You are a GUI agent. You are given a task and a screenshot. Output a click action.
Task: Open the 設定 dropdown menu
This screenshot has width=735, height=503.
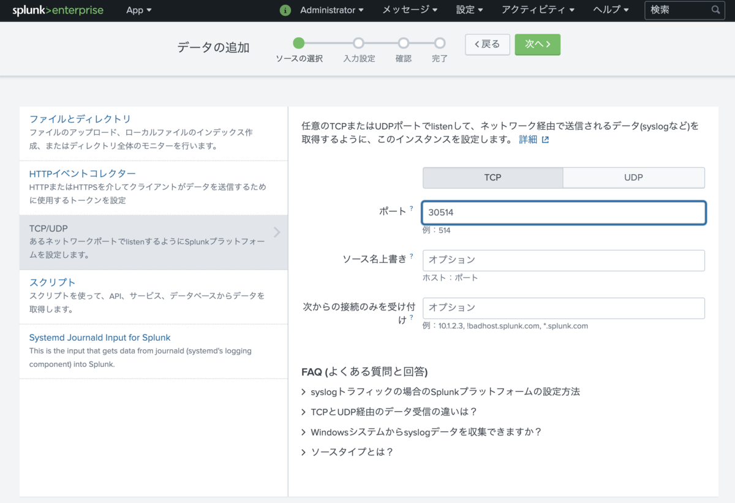[x=469, y=10]
